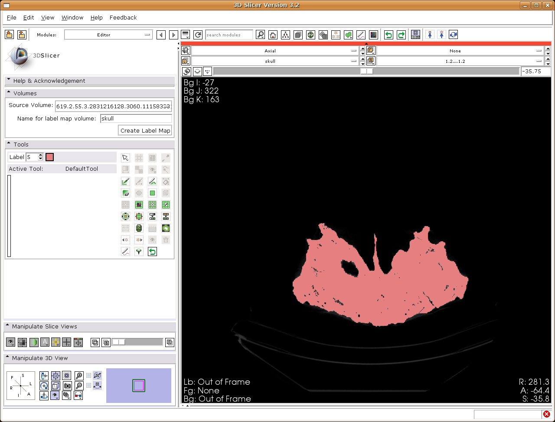This screenshot has width=555, height=422.
Task: Click the Save toolbar icon
Action: (22, 35)
